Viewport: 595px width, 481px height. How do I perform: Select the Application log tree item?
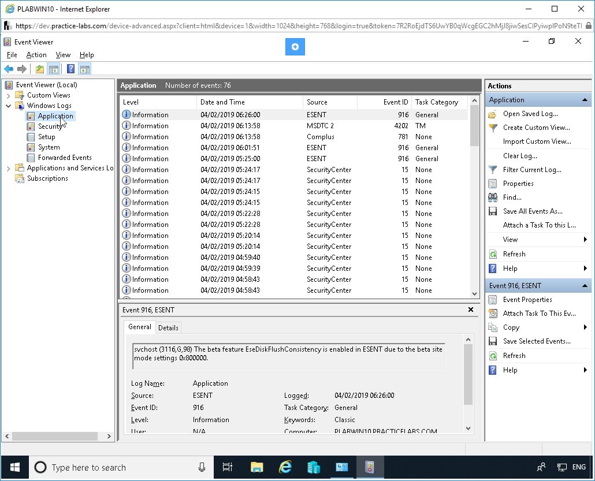click(x=55, y=116)
